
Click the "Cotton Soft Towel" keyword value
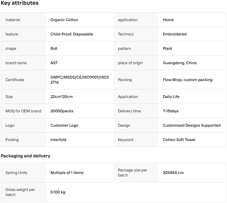(179, 140)
